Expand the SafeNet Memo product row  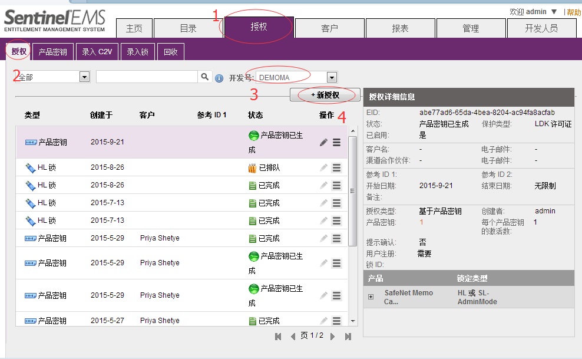[371, 297]
